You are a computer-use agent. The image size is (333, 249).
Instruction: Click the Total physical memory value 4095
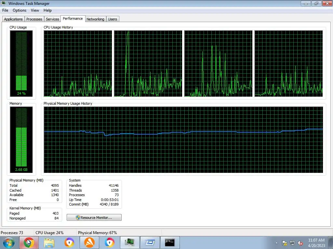(x=55, y=185)
